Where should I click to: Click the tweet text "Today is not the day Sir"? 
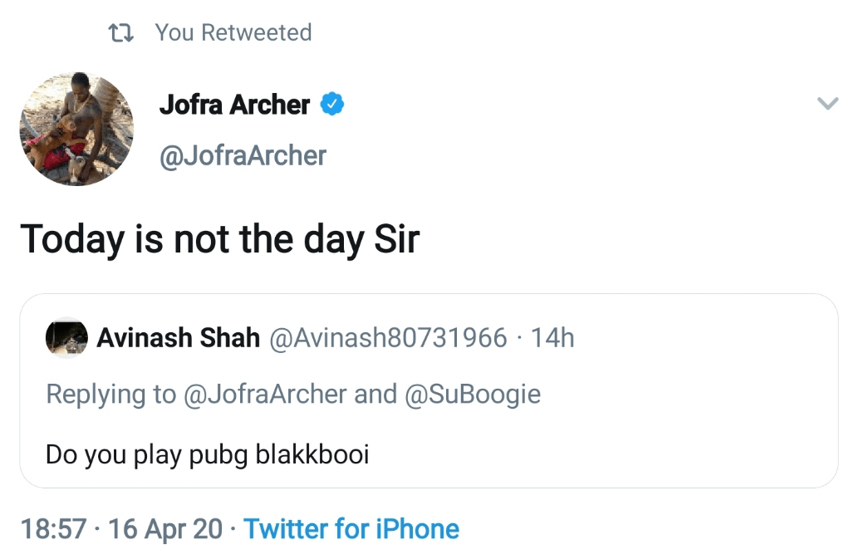[220, 240]
